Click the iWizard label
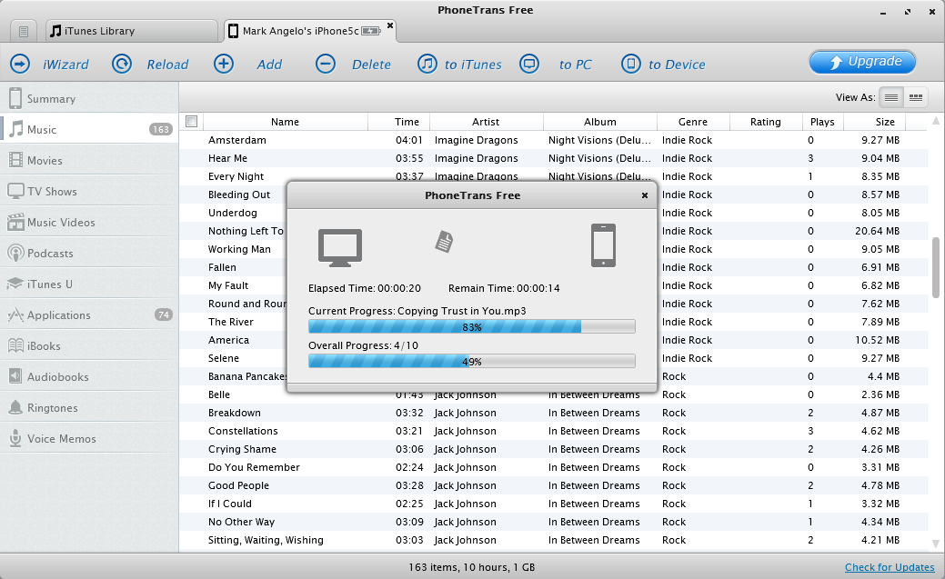Viewport: 945px width, 579px height. point(65,65)
